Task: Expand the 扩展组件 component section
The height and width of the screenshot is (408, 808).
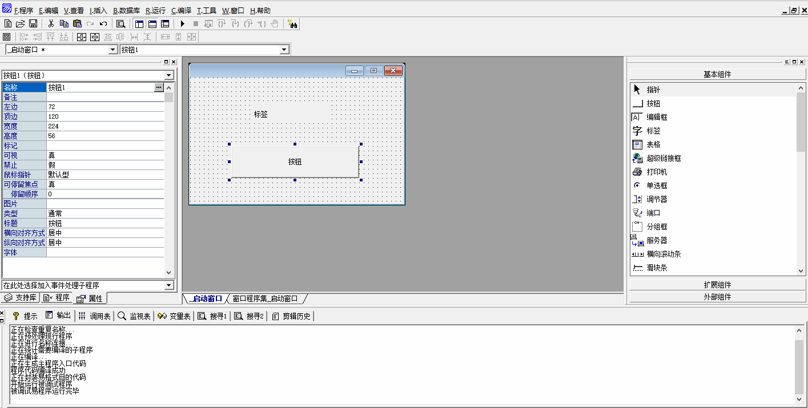Action: point(717,285)
